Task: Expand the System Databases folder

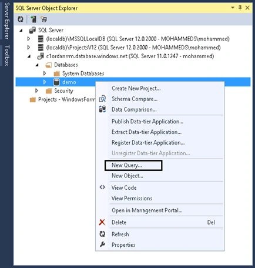Action: (45, 73)
